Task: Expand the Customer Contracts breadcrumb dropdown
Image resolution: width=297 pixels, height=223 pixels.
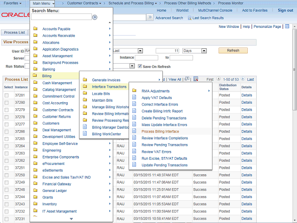Action: click(x=84, y=3)
